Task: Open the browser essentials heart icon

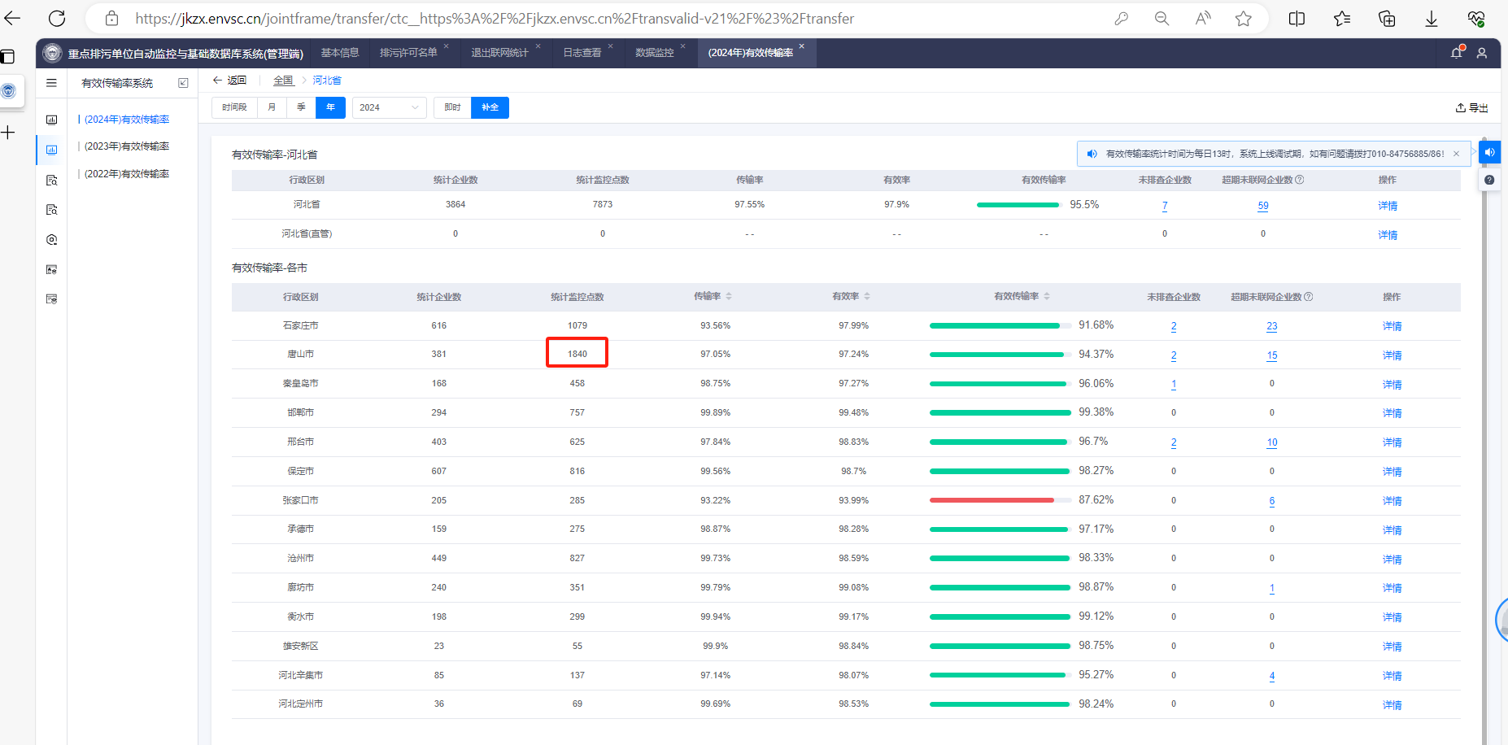Action: (x=1476, y=18)
